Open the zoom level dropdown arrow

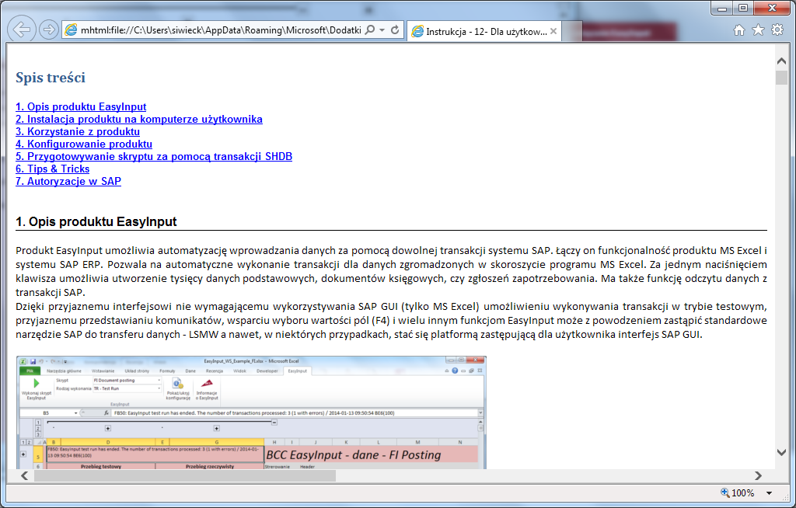tap(769, 493)
